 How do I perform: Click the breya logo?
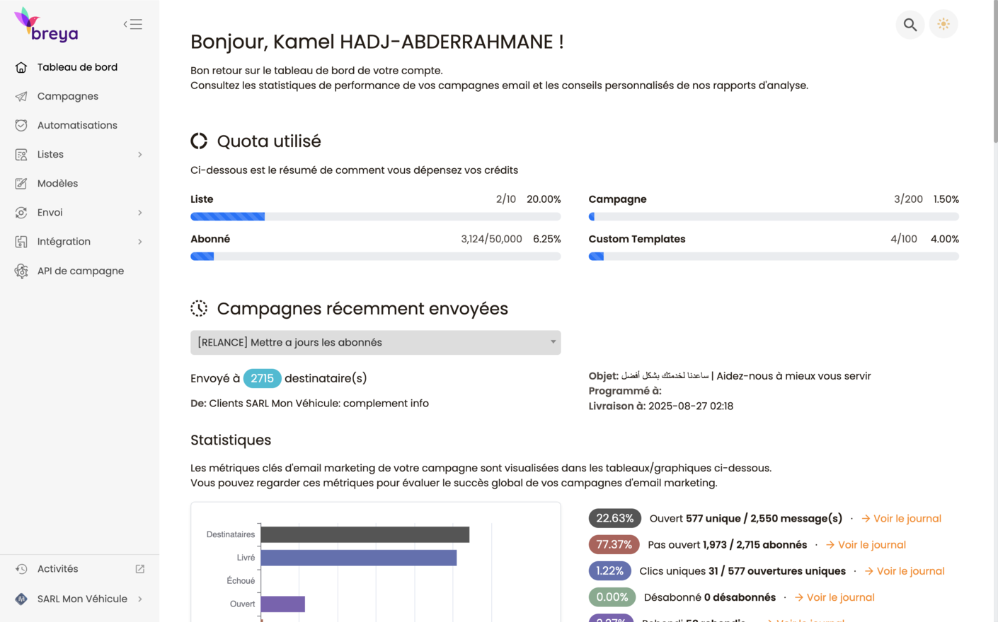[x=47, y=25]
